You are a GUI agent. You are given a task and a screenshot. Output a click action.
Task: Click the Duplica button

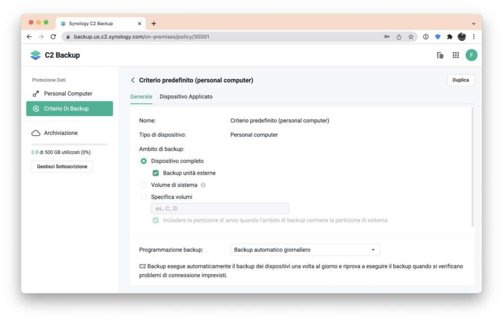point(460,80)
